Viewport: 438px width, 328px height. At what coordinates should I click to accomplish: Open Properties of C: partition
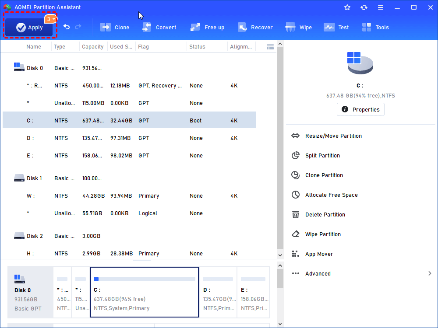coord(360,109)
